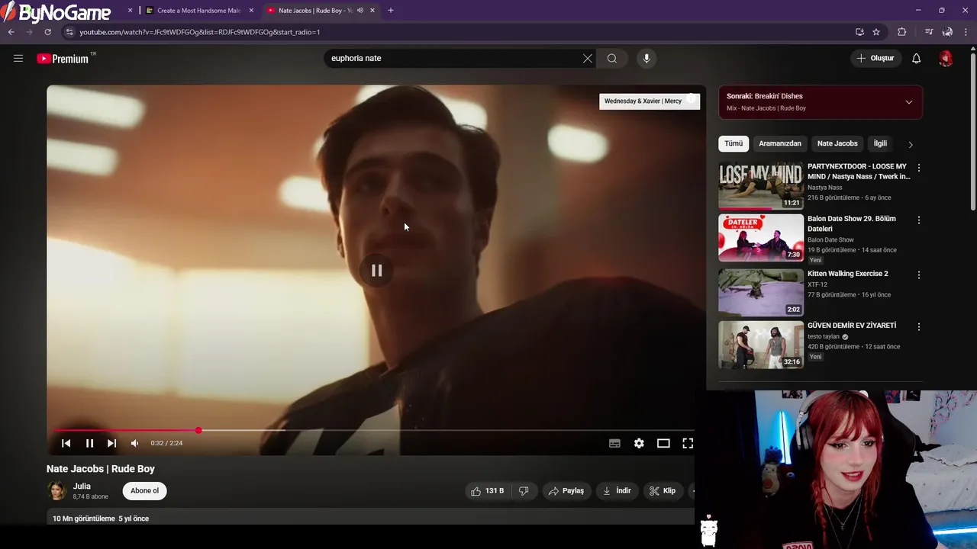The height and width of the screenshot is (549, 977).
Task: Seek on the video progress bar
Action: 376,431
